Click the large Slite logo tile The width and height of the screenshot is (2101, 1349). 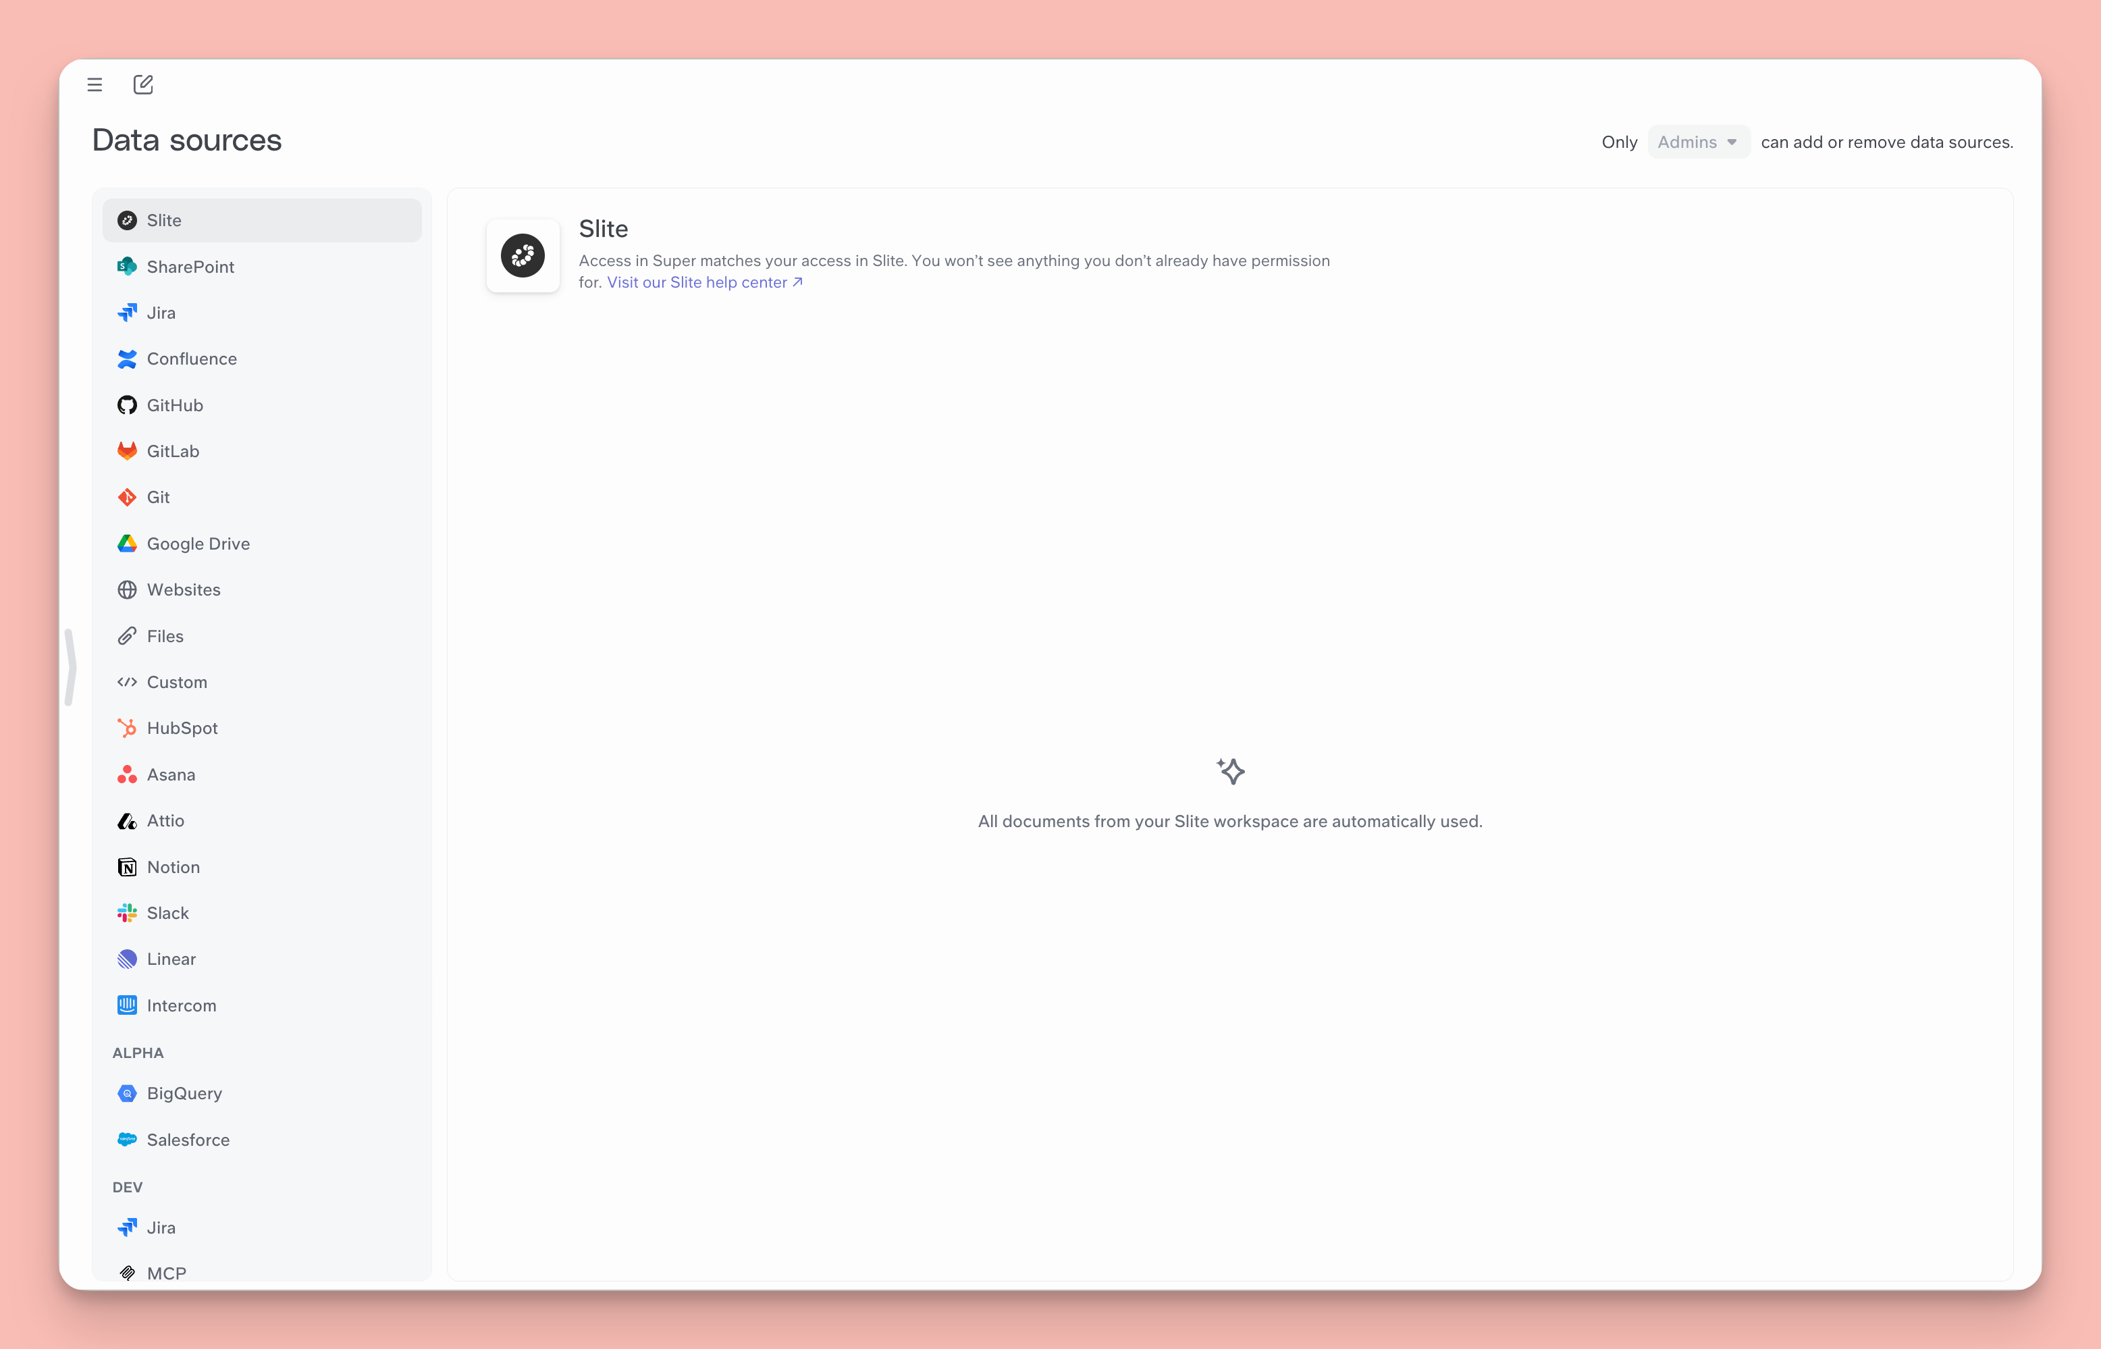pyautogui.click(x=523, y=256)
